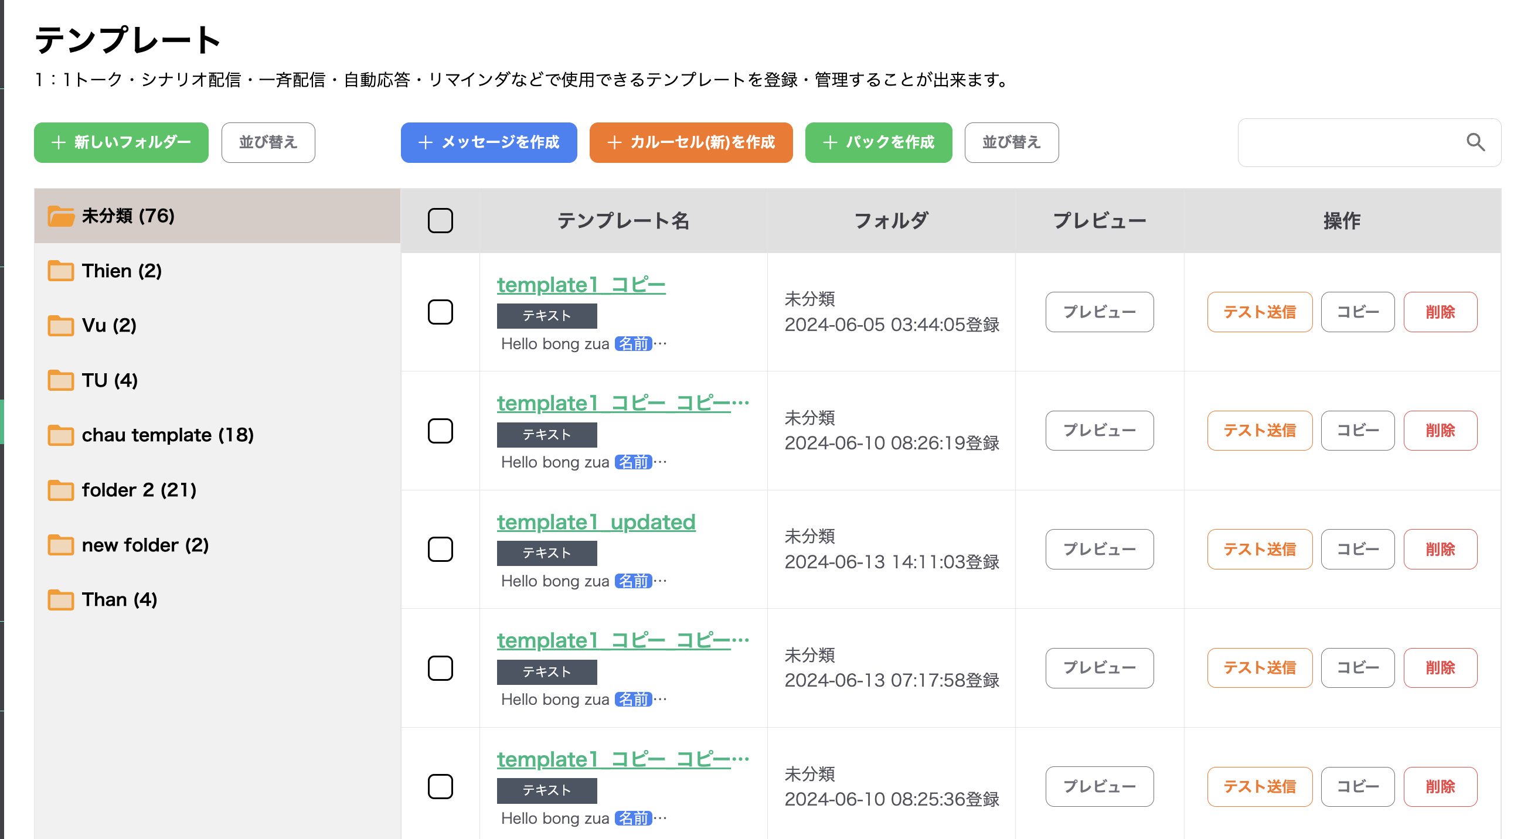
Task: Click フォルダ column header
Action: click(x=891, y=220)
